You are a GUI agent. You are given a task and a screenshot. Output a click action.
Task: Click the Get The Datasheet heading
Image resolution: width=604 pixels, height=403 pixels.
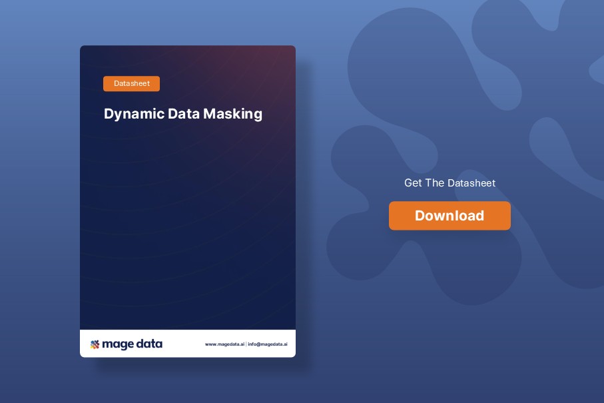tap(450, 183)
